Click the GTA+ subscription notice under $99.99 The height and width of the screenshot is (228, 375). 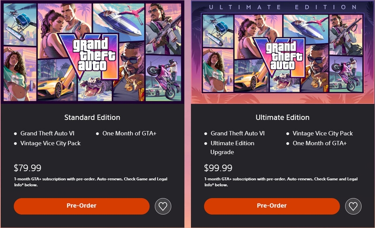(281, 182)
